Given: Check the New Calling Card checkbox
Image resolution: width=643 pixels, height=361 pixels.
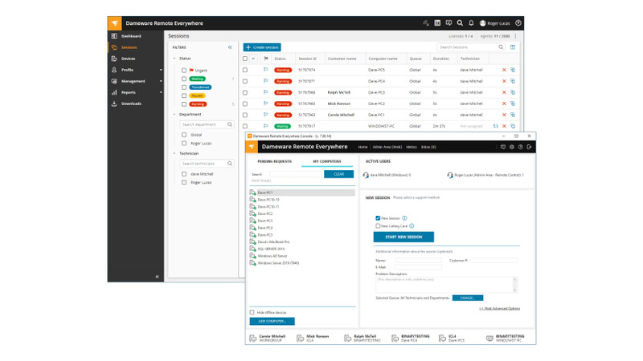Looking at the screenshot, I should (x=378, y=226).
